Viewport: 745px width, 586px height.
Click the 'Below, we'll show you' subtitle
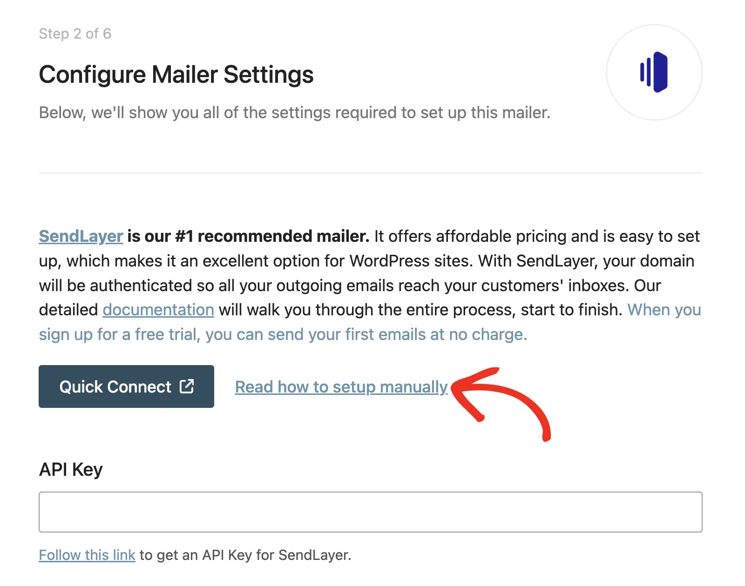click(295, 113)
